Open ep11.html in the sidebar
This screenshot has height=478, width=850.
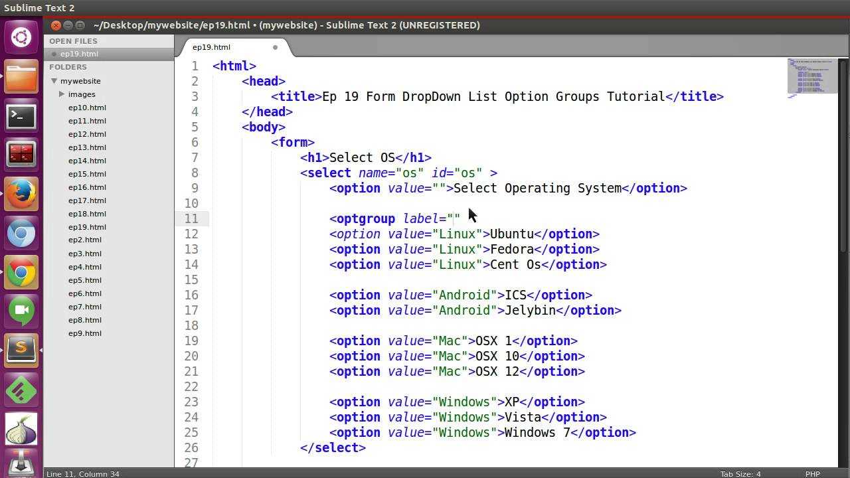pyautogui.click(x=87, y=121)
